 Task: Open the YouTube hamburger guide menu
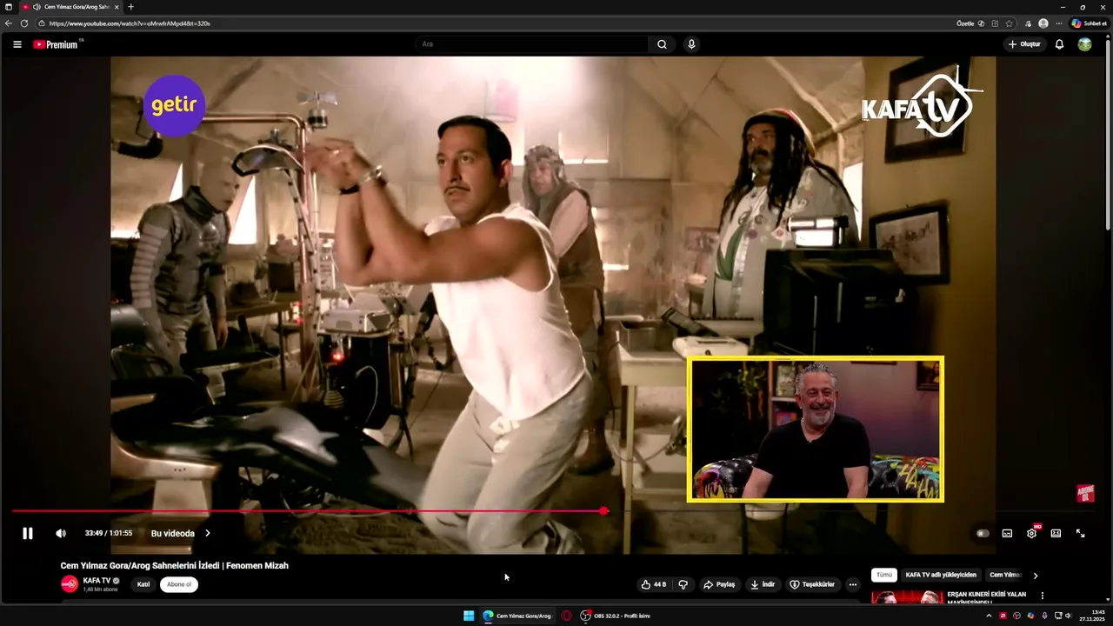pyautogui.click(x=17, y=44)
